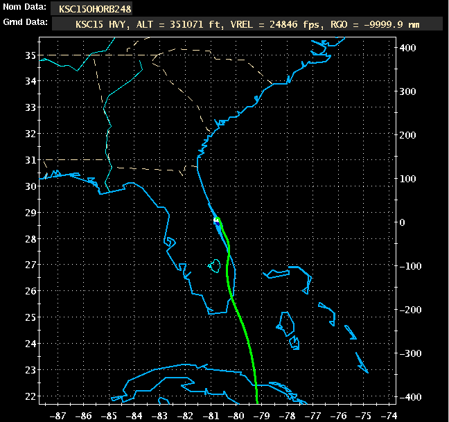
Task: Click longitude label -82 on the bottom axis
Action: [185, 416]
